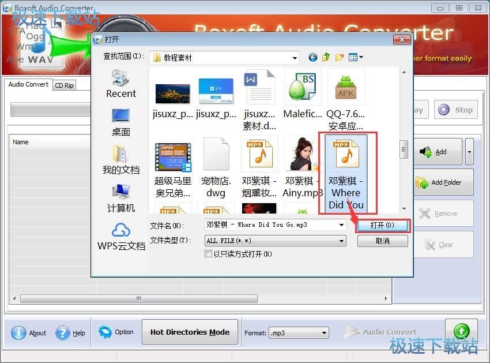Select the Malefic BS egg file
This screenshot has width=490, height=363.
[303, 94]
